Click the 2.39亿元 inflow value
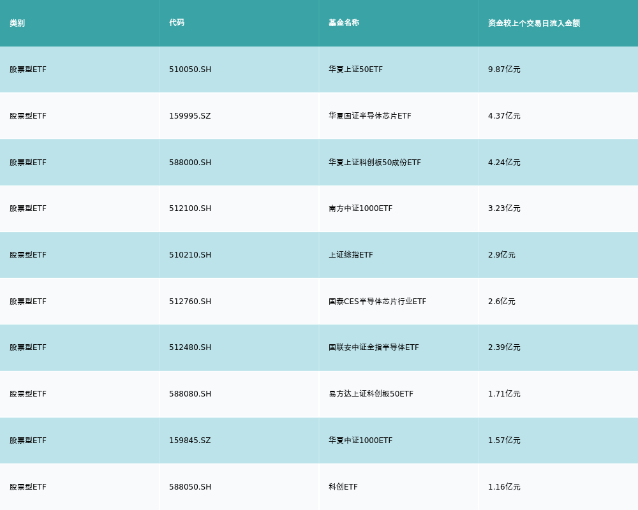This screenshot has width=638, height=510. [x=504, y=347]
